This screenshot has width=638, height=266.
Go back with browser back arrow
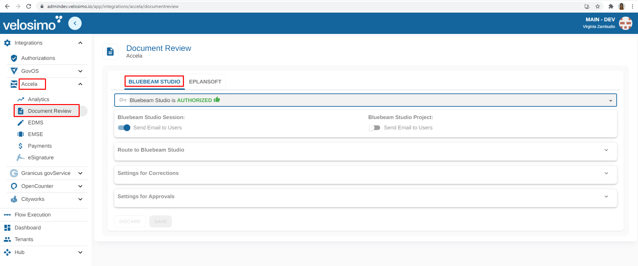tap(7, 6)
